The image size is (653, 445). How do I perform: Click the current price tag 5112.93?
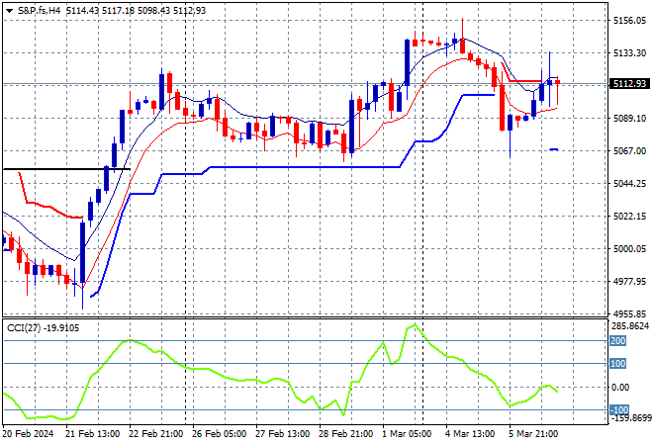628,85
